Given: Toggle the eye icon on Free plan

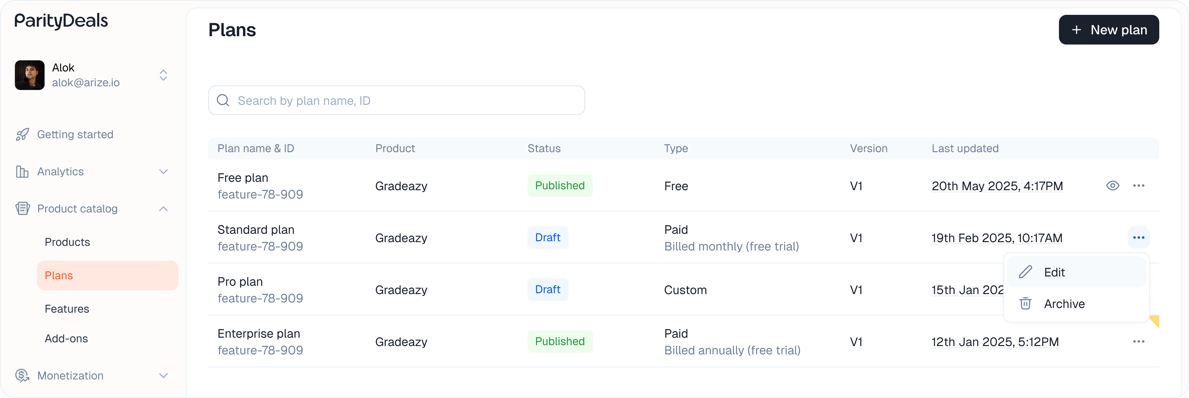Looking at the screenshot, I should [x=1113, y=186].
